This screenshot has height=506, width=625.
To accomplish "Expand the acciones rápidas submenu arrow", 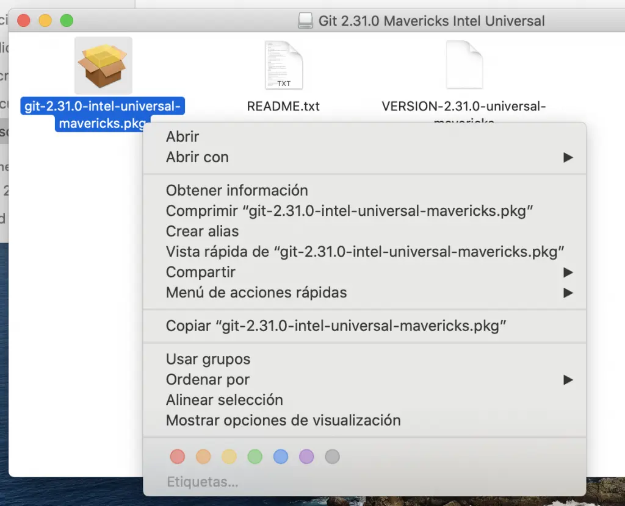I will click(568, 293).
